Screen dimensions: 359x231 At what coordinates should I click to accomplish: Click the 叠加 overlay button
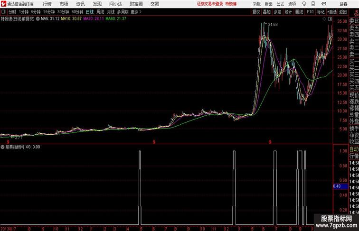(267, 12)
